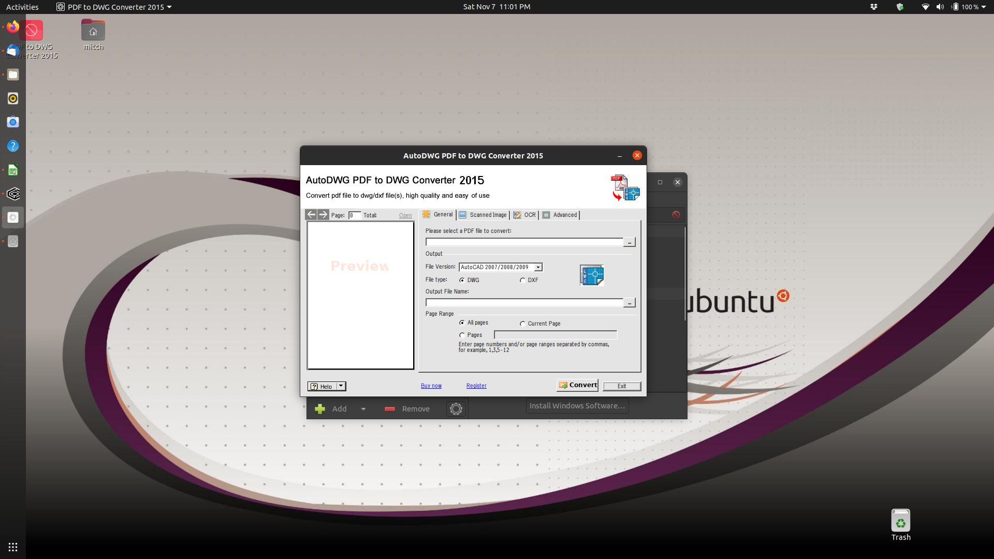Screen dimensions: 994x559
Task: Expand the Help dropdown arrow
Action: (x=340, y=386)
